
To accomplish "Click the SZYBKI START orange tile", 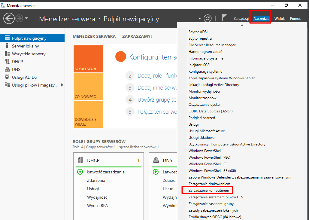I will tap(88, 59).
